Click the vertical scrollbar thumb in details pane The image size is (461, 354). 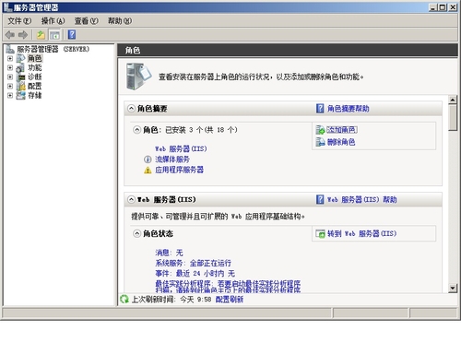453,118
